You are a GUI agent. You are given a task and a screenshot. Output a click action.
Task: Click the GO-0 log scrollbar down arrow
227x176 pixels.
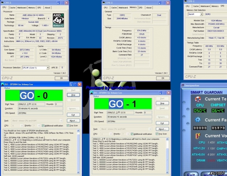coord(78,172)
